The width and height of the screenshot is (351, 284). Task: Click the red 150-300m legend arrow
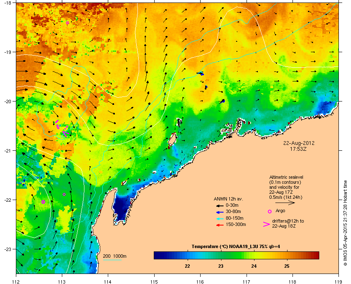coord(220,225)
